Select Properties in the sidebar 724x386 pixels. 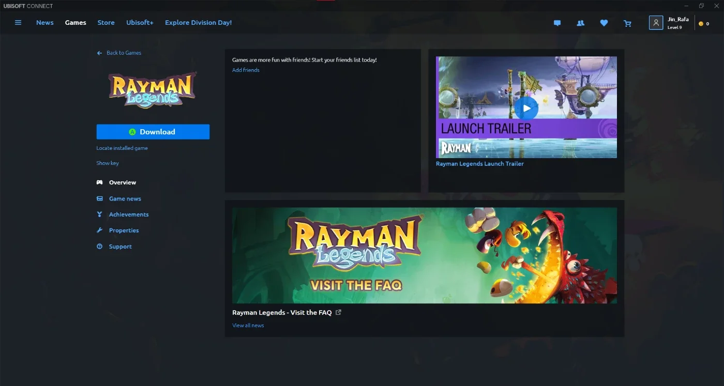(124, 230)
